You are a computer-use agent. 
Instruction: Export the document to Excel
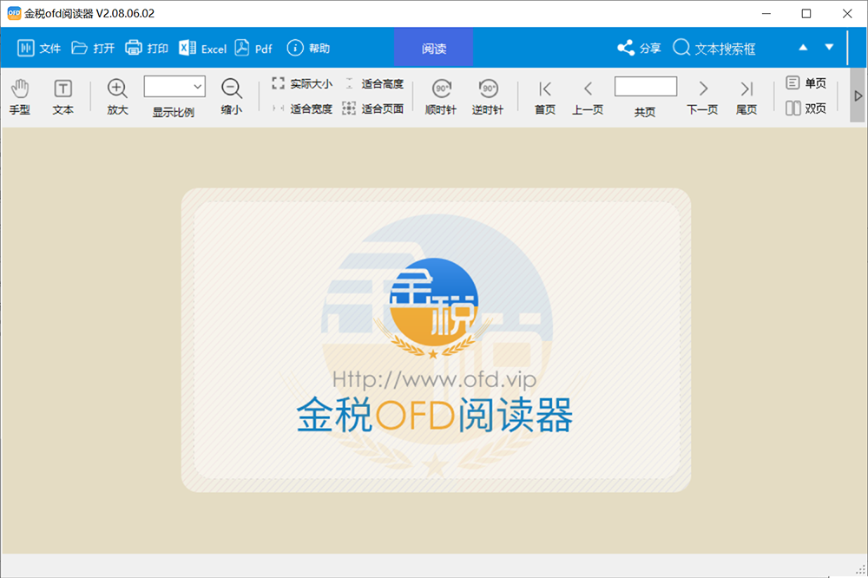coord(202,49)
